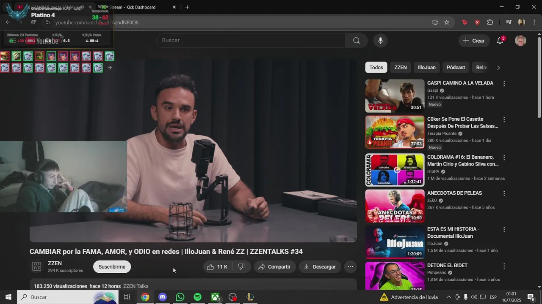Show next match history icons arrow
This screenshot has width=542, height=304.
(x=110, y=68)
